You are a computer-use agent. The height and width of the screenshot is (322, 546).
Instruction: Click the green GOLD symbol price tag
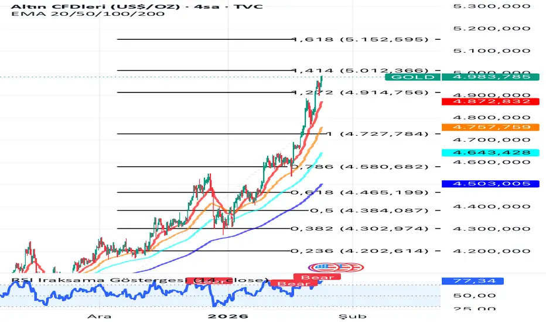pos(413,77)
